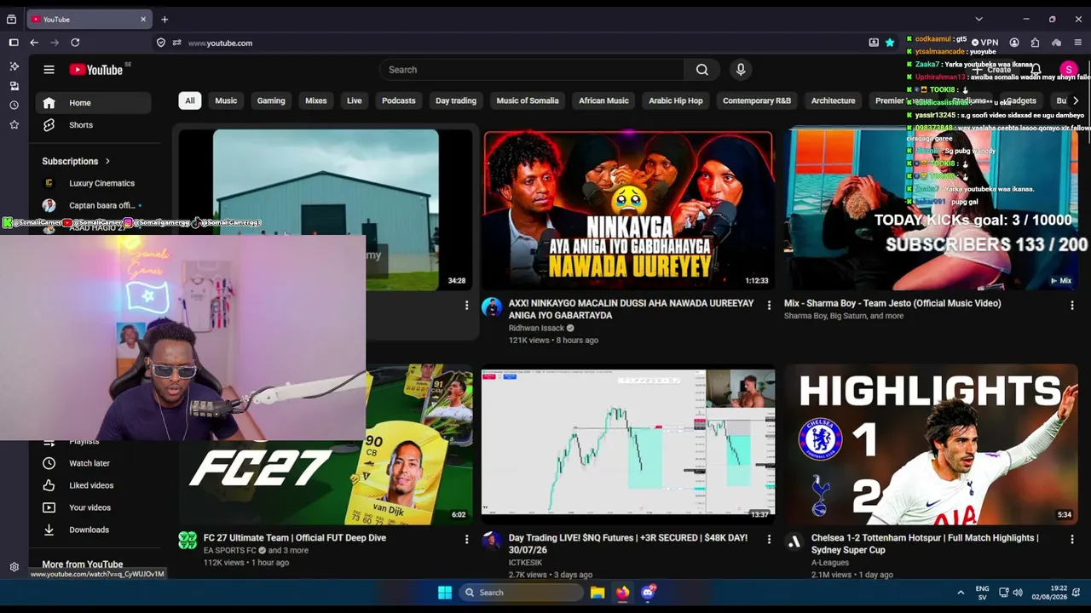Toggle the browser sidebar panel button
This screenshot has height=613, width=1091.
click(14, 43)
